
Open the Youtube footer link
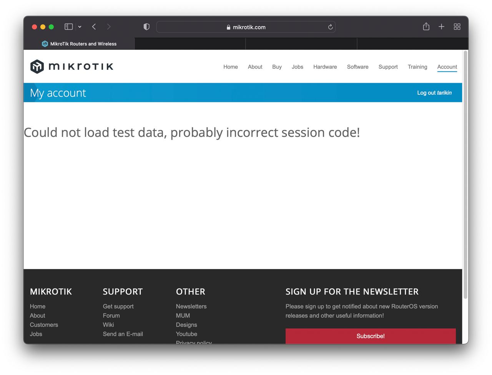click(x=186, y=334)
